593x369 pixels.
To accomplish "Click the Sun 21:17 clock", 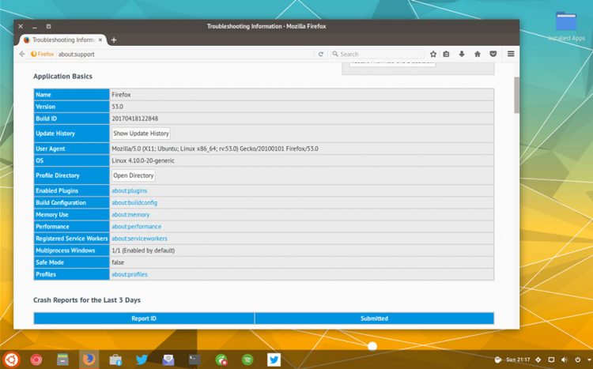I will point(518,360).
